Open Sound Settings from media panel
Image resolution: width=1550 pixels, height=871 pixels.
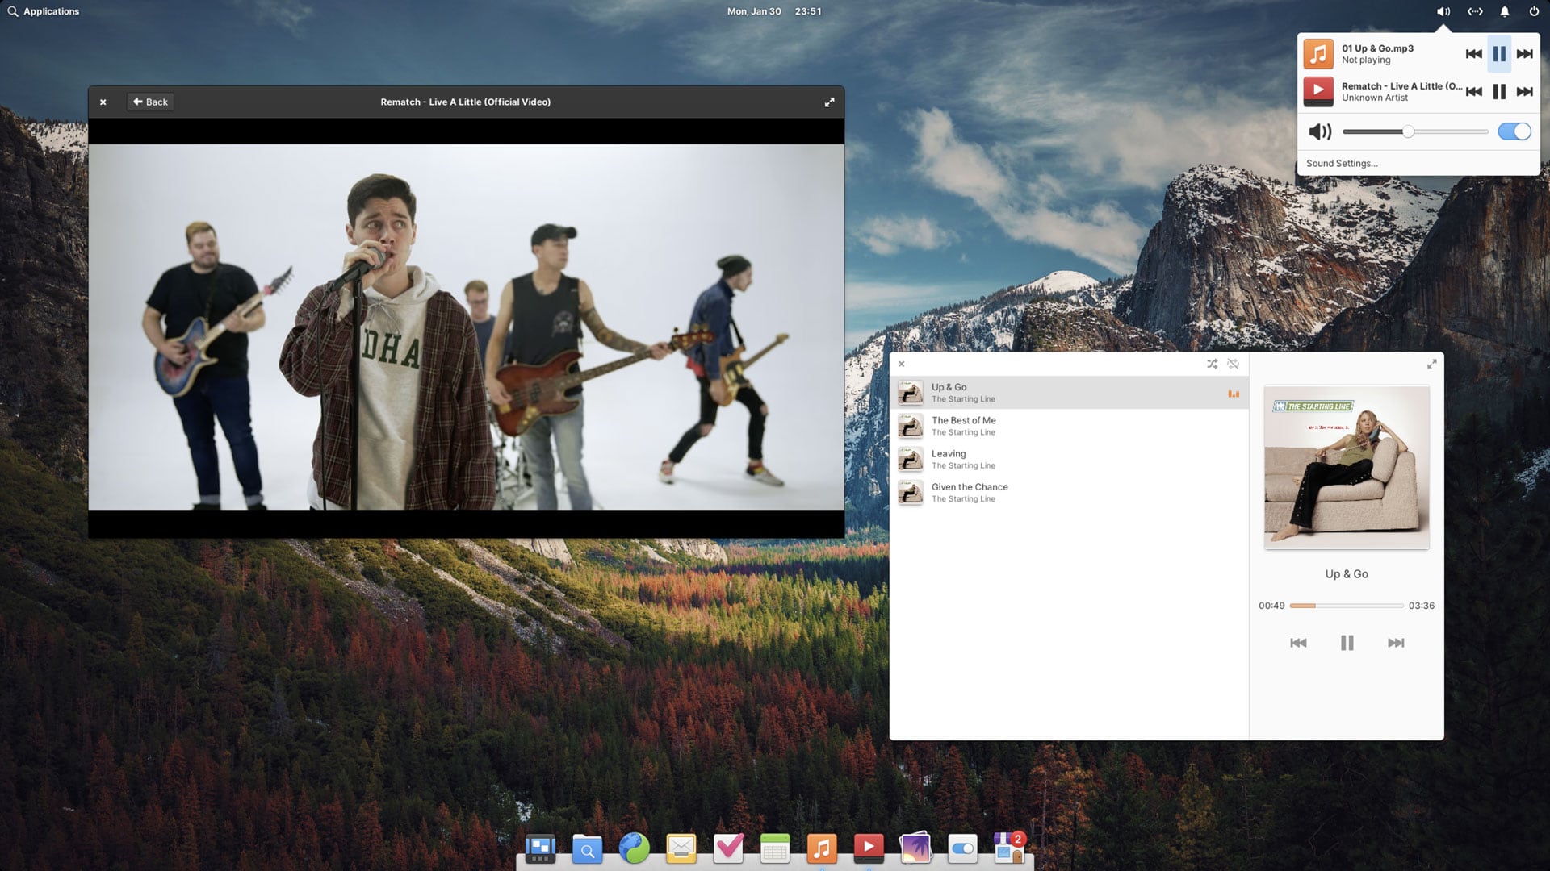1342,163
